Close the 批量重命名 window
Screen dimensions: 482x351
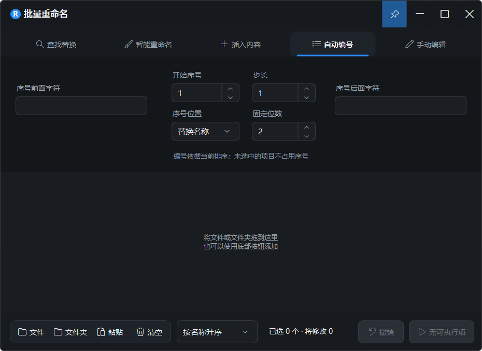[x=470, y=14]
